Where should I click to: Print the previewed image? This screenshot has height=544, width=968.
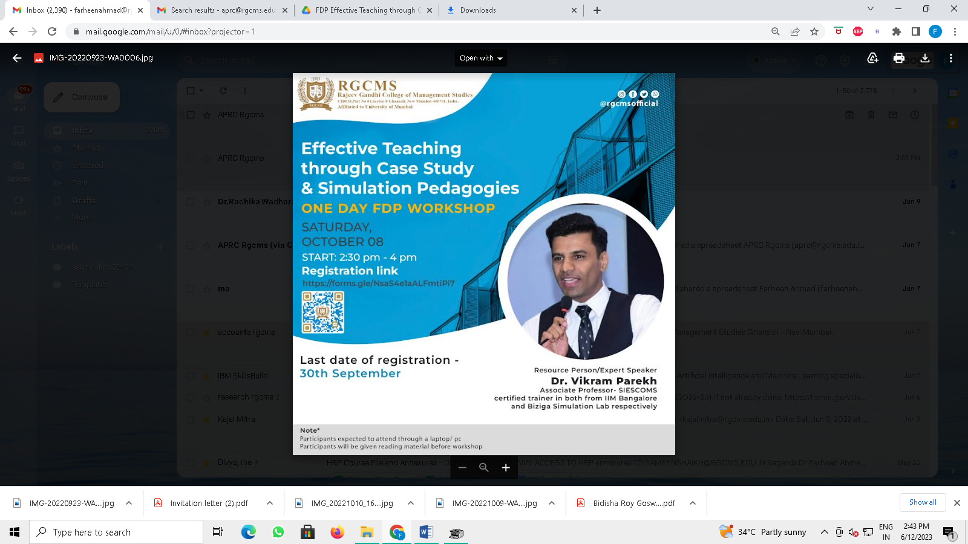coord(899,58)
